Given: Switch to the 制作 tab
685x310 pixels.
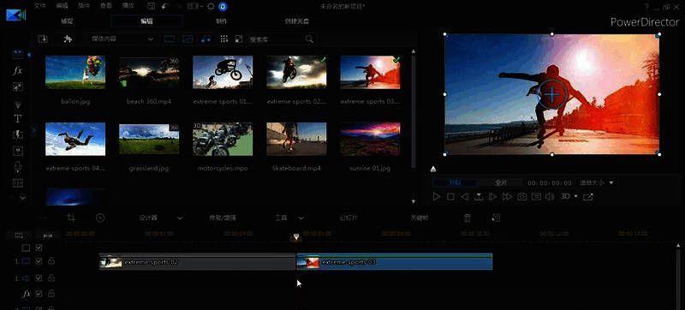Looking at the screenshot, I should pos(222,21).
